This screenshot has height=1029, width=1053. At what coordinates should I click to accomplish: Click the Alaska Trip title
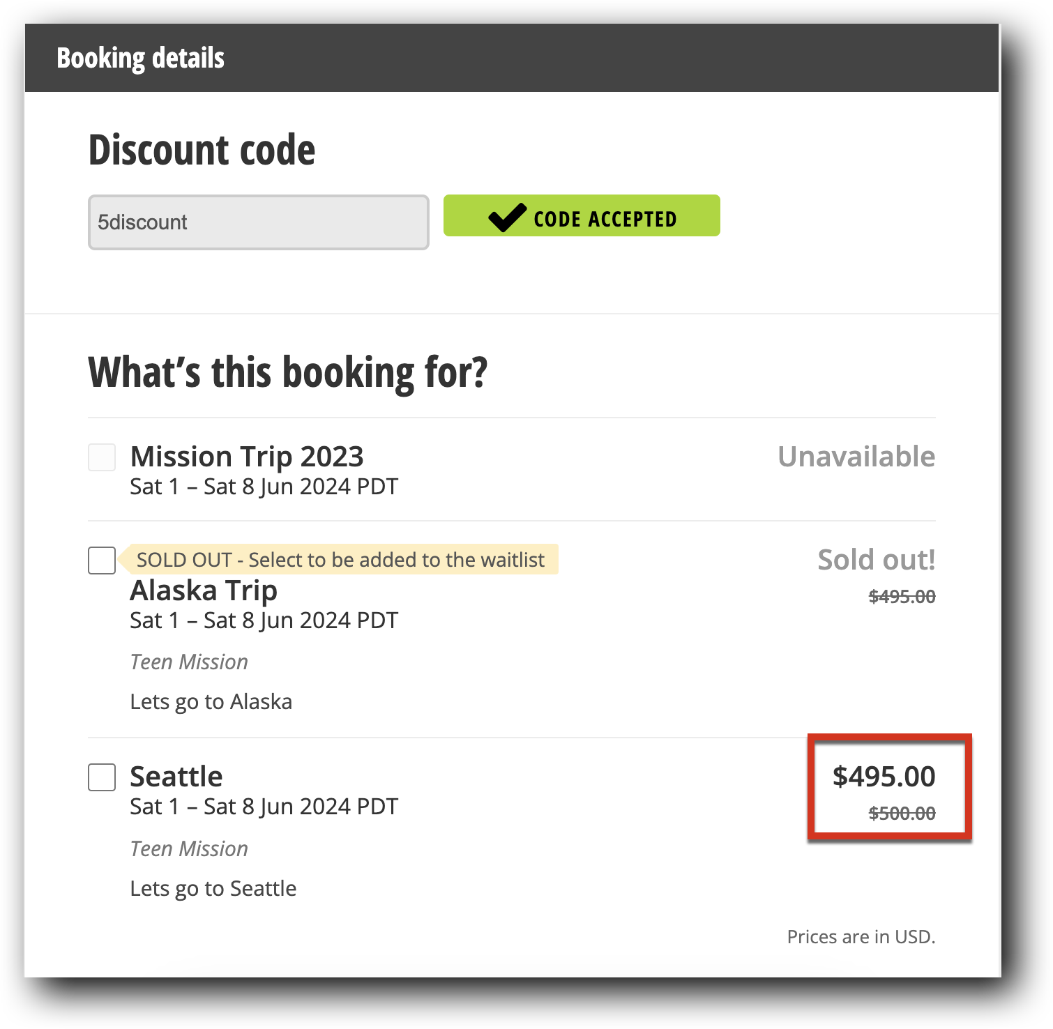tap(203, 590)
